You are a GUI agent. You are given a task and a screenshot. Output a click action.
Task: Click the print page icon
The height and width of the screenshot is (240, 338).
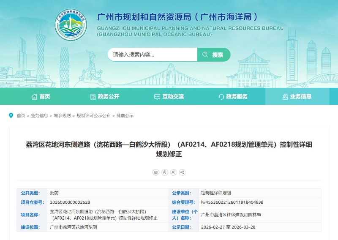[x=155, y=172]
